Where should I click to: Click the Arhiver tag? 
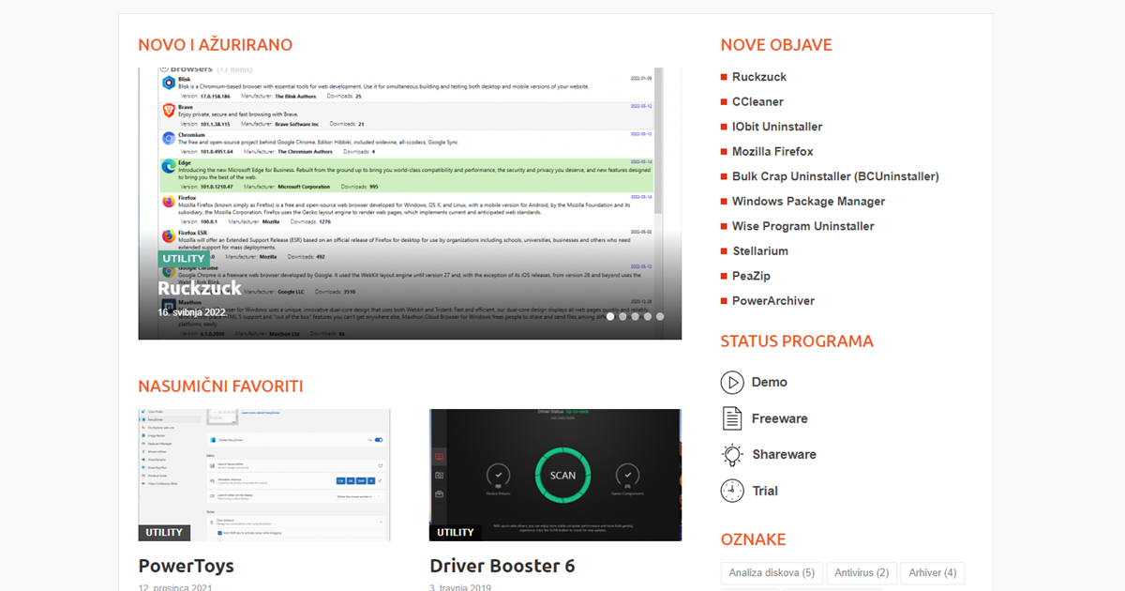[x=932, y=573]
